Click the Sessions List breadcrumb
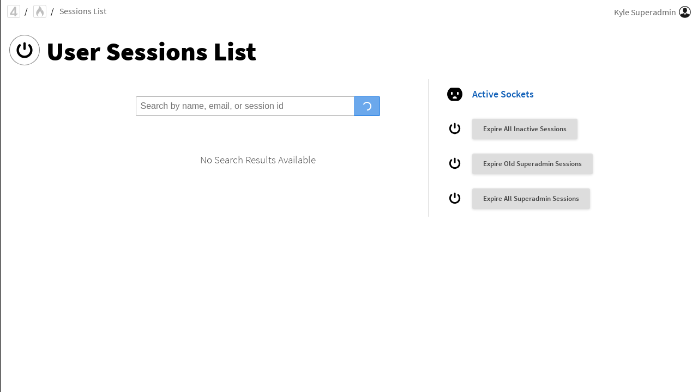The height and width of the screenshot is (392, 698). click(83, 11)
